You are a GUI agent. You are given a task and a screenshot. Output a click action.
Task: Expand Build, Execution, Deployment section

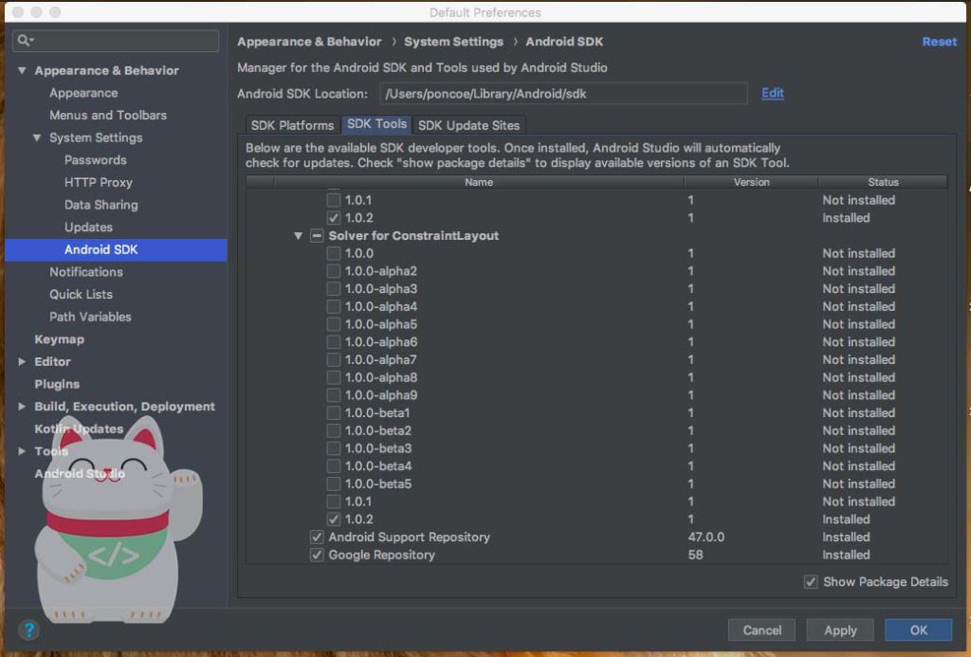(x=23, y=406)
